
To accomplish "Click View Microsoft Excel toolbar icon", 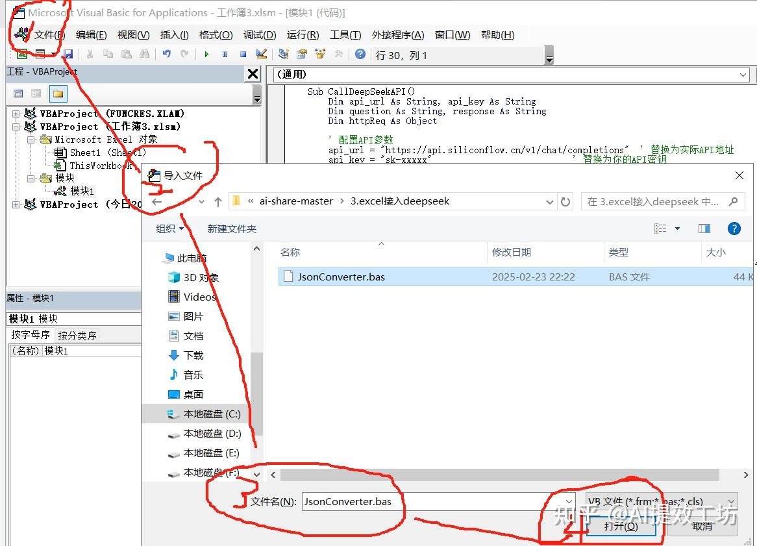I will pos(21,54).
